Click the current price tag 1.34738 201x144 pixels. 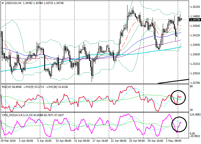tap(195, 20)
